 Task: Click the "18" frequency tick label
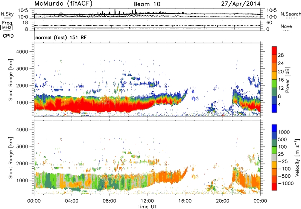pos(25,23)
